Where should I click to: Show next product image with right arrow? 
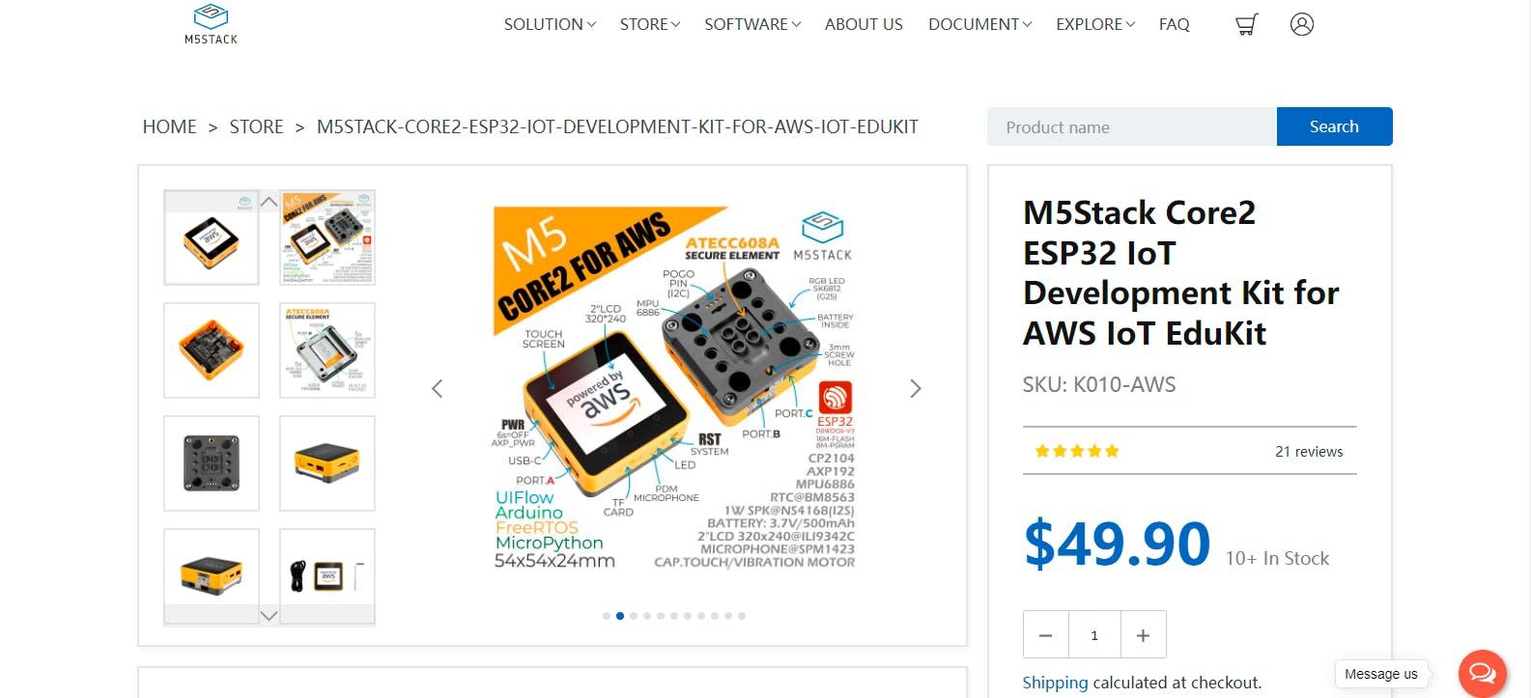click(x=916, y=388)
